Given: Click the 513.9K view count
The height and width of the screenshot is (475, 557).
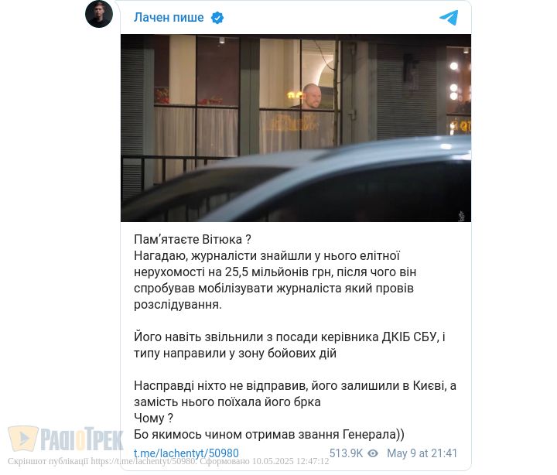Looking at the screenshot, I should 346,453.
